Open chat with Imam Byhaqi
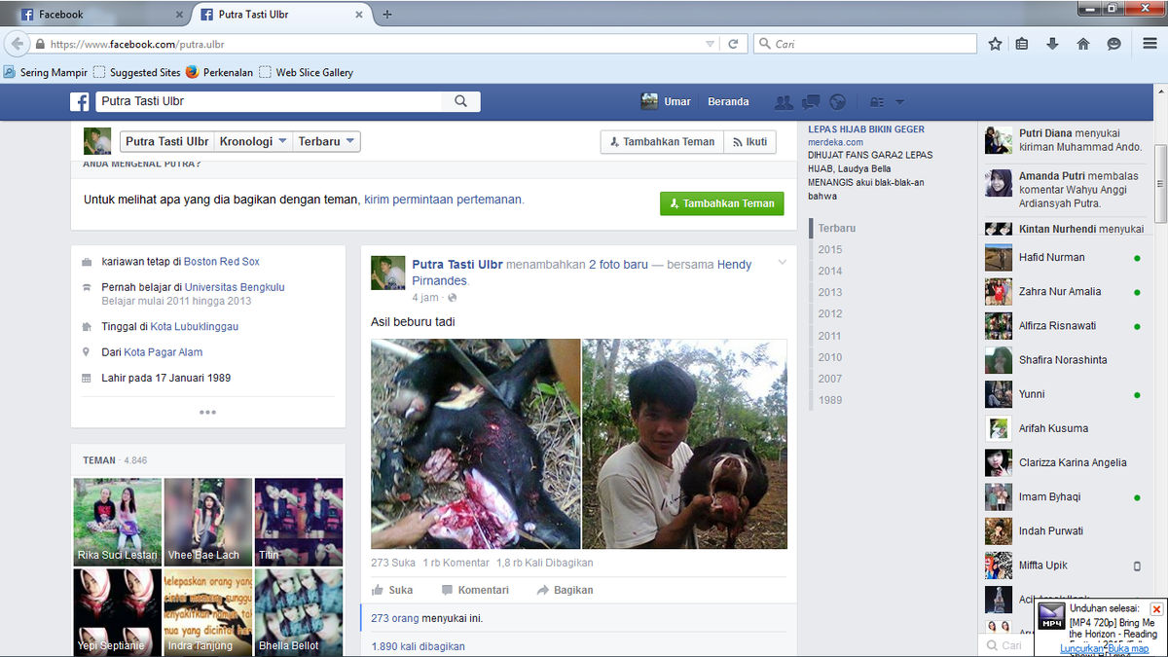This screenshot has height=657, width=1168. tap(1066, 497)
